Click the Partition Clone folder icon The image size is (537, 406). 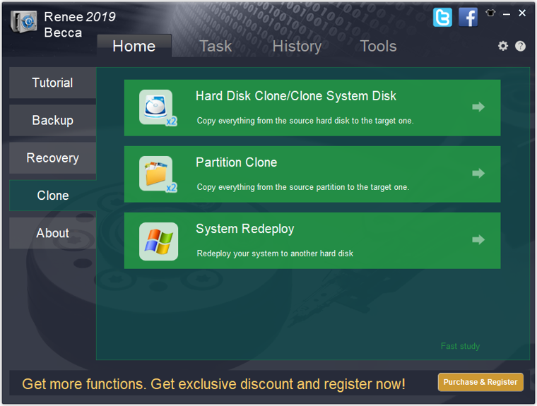click(158, 174)
